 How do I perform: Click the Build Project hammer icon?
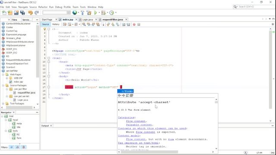tap(82, 12)
